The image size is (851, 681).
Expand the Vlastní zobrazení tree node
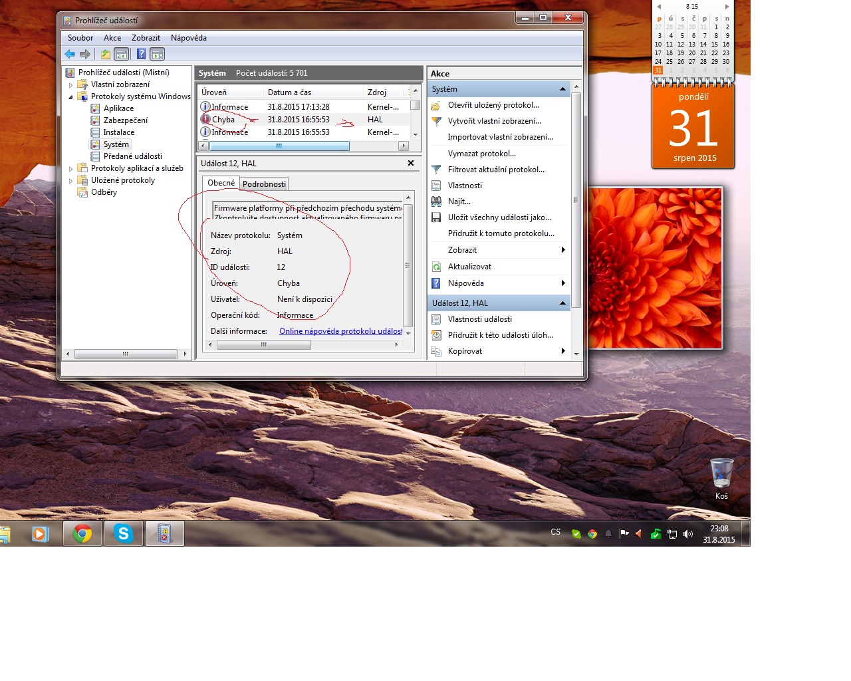pos(71,85)
